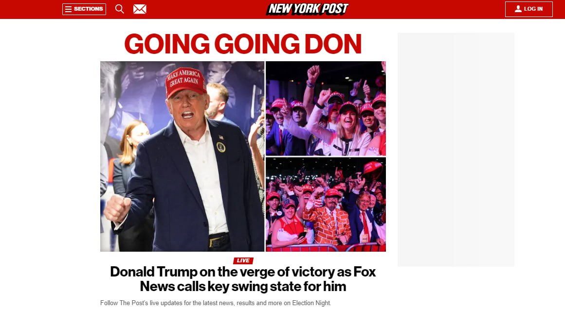Click the red LIVE badge
This screenshot has width=565, height=310.
(x=243, y=261)
